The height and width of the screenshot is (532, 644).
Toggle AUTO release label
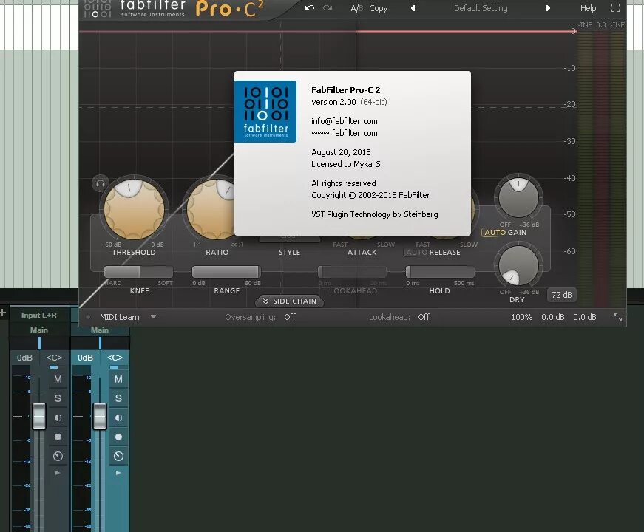click(x=416, y=253)
